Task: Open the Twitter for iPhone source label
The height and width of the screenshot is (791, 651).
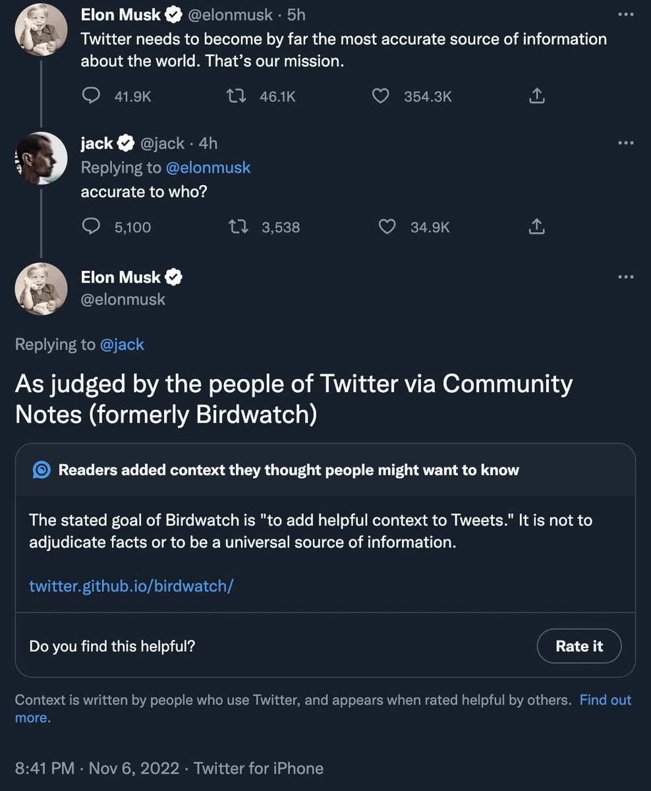Action: [x=258, y=768]
